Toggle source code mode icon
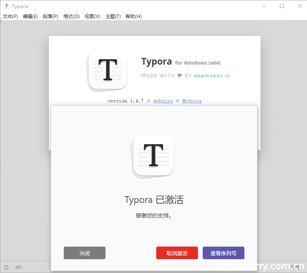Viewport: 307px width, 273px height. [x=18, y=267]
